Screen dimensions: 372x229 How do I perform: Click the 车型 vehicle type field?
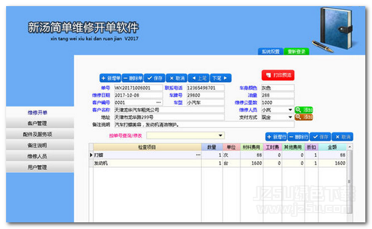[205, 103]
